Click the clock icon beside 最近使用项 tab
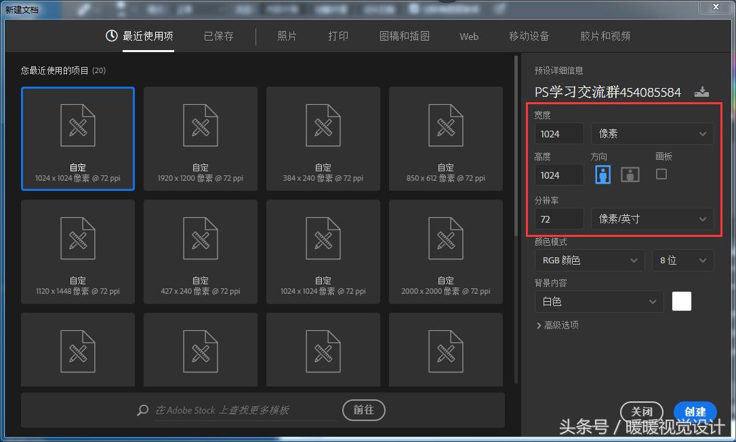This screenshot has height=442, width=736. pos(111,37)
